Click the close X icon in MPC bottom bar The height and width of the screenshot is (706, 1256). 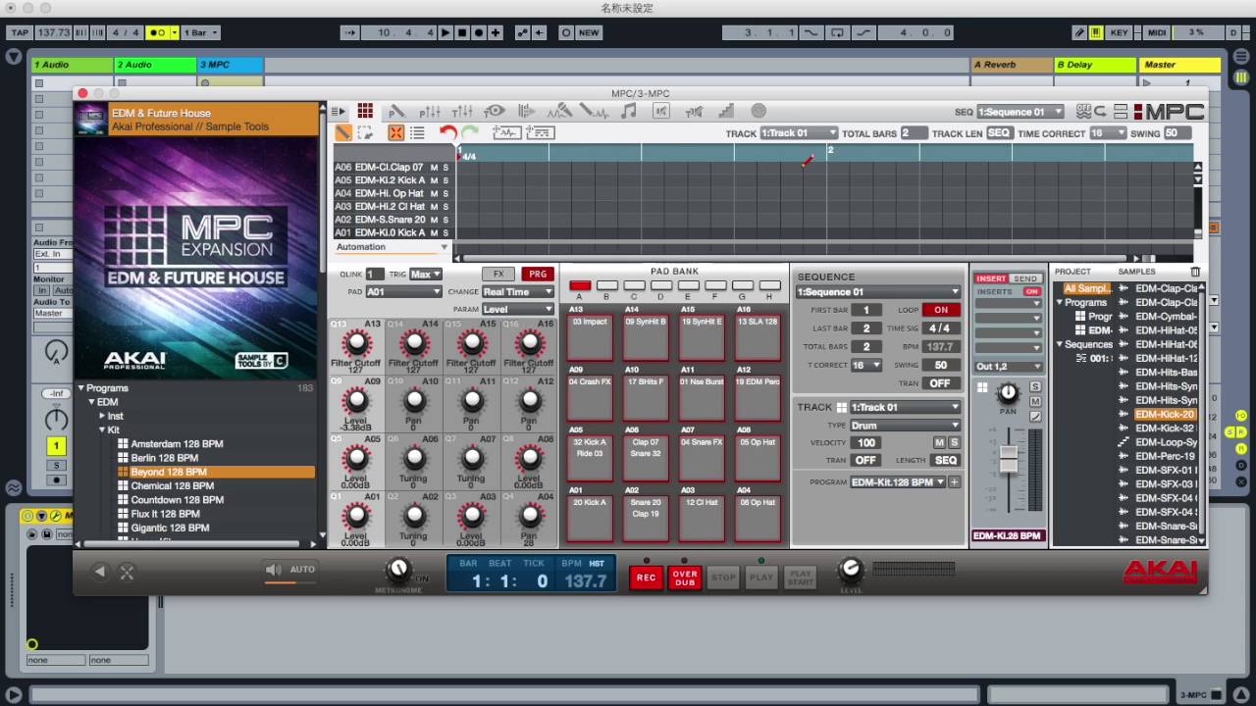pos(127,572)
